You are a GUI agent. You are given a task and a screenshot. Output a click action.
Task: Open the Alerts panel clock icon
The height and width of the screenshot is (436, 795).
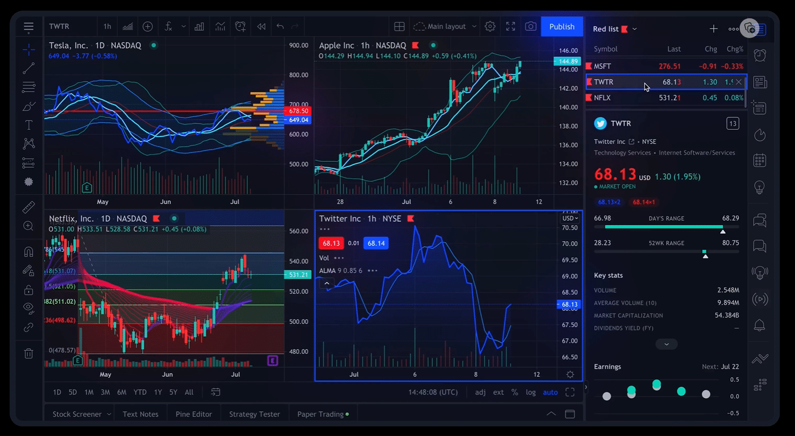759,55
